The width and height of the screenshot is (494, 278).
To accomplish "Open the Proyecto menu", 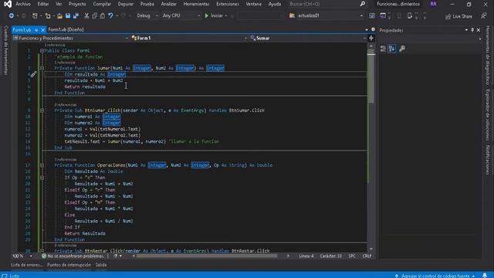I will [x=77, y=4].
